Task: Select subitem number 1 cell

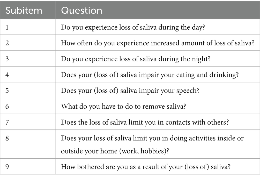Action: point(7,27)
